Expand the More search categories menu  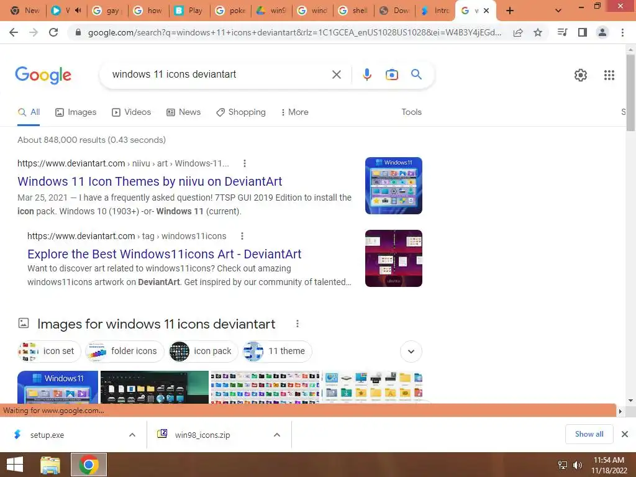pyautogui.click(x=294, y=112)
